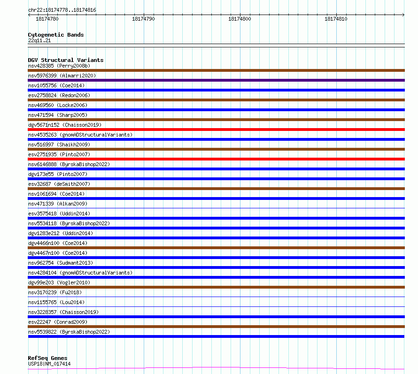Screen dimensions: 418x374
Task: Click the nsv428385 (Perry2008b) variant label
Action: pyautogui.click(x=59, y=66)
